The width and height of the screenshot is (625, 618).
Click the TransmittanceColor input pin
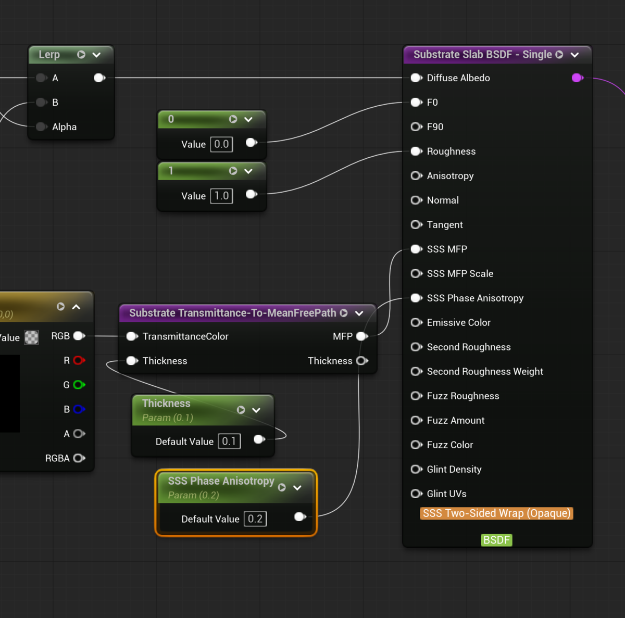pyautogui.click(x=132, y=337)
